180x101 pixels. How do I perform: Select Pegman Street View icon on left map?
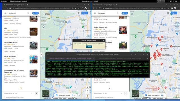pyautogui.click(x=87, y=96)
